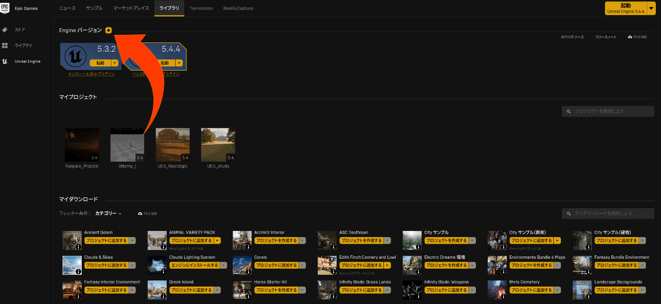The image size is (661, 304).
Task: Expand dropdown arrow for ANIMAL VARIETY PACK
Action: (217, 240)
